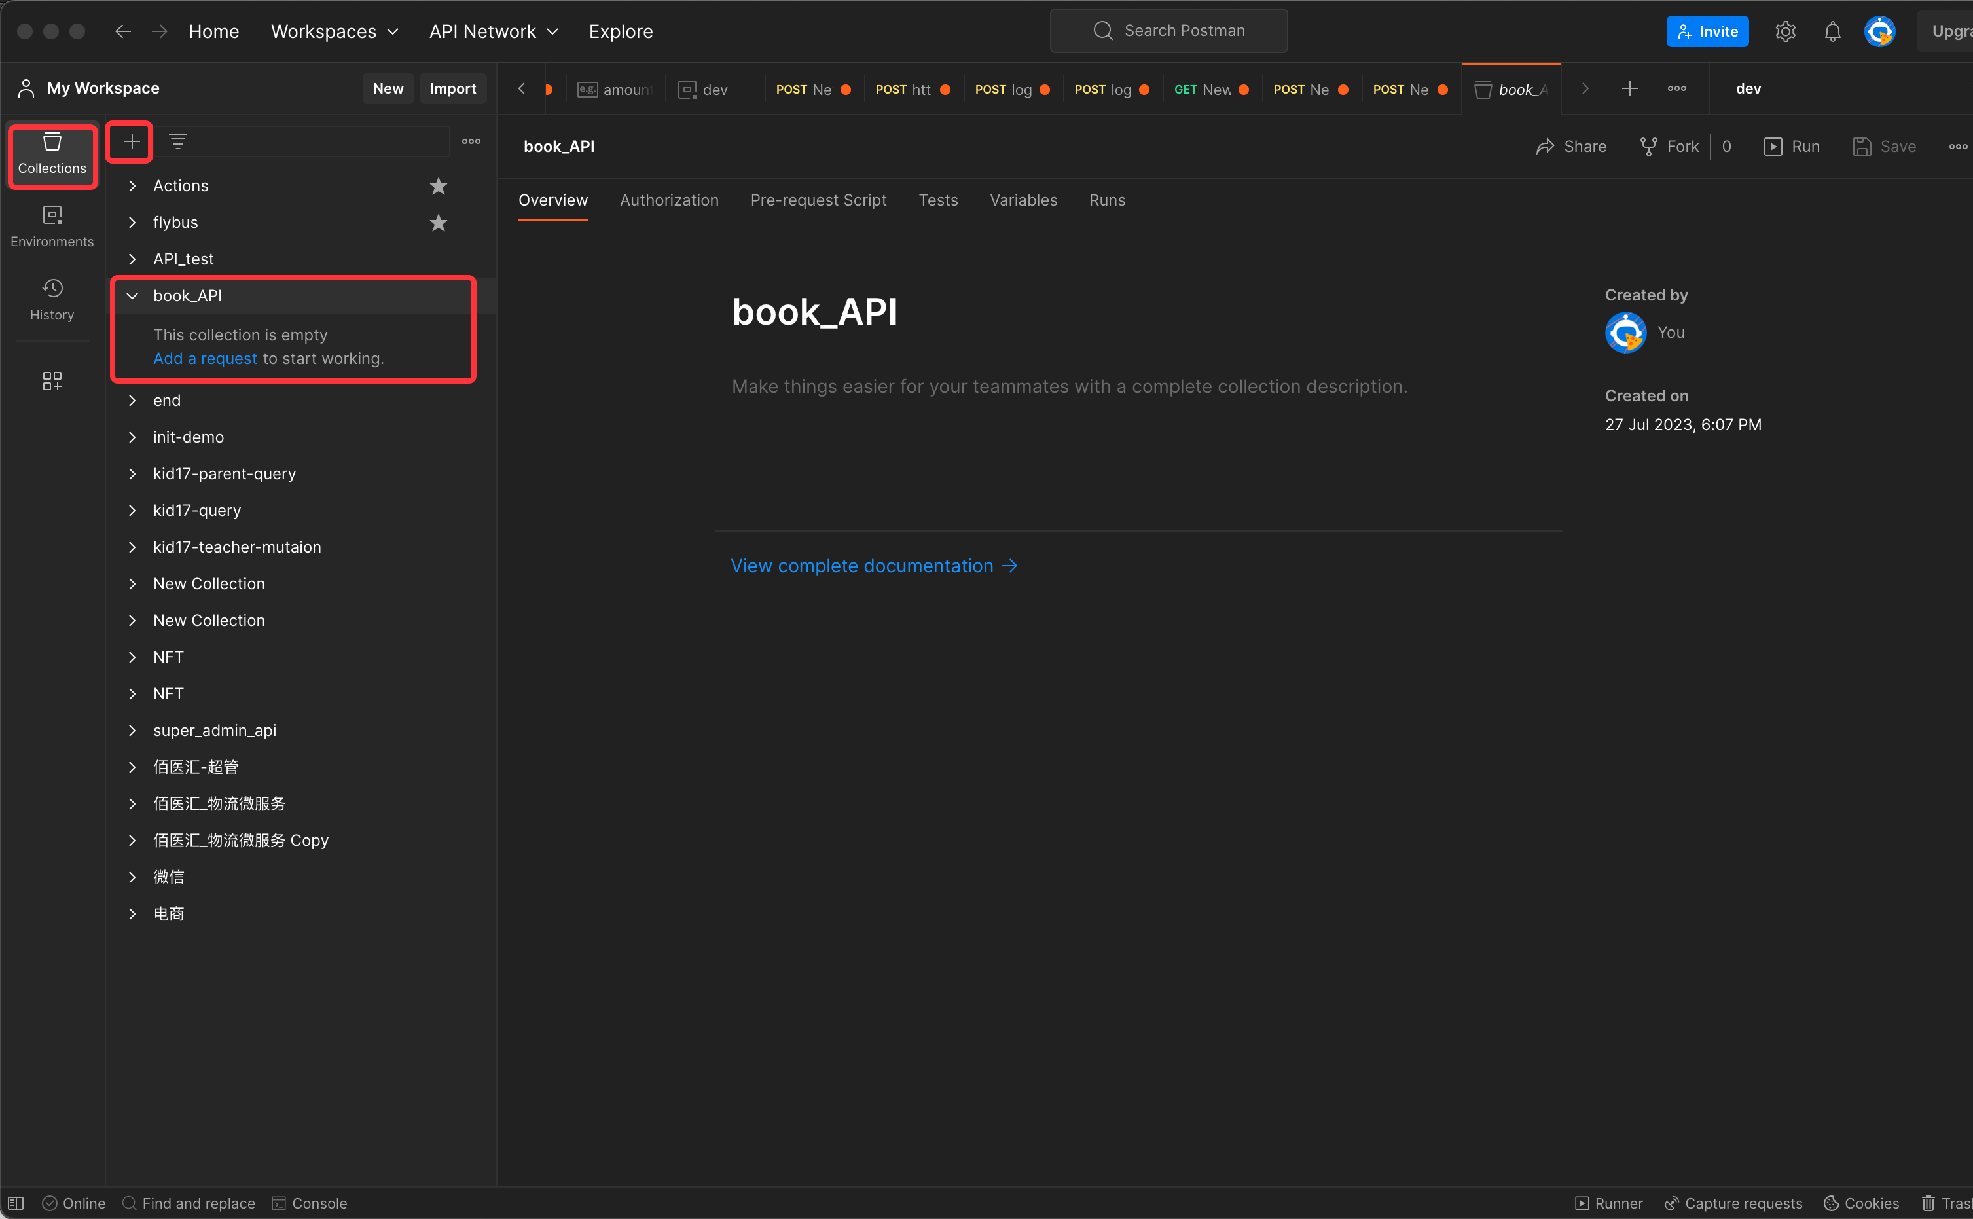Screen dimensions: 1973x1219
Task: Switch to the Authorization tab
Action: pos(669,200)
